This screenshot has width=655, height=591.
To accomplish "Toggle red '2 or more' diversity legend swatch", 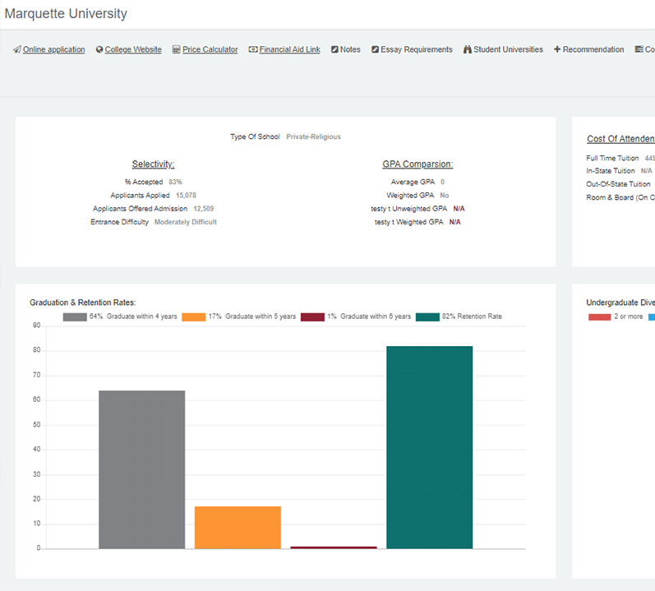I will coord(600,317).
